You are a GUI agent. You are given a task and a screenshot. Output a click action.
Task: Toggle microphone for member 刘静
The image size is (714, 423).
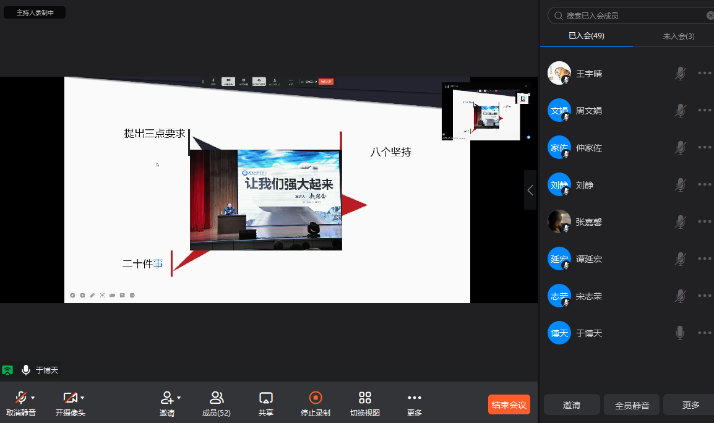680,185
